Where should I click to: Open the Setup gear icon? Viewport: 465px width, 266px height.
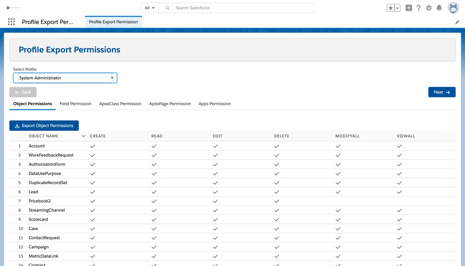pos(429,8)
